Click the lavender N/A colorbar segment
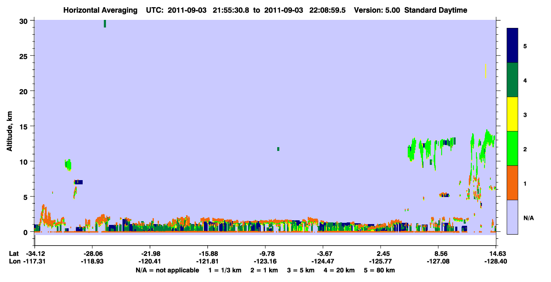This screenshot has width=551, height=282. [x=512, y=217]
